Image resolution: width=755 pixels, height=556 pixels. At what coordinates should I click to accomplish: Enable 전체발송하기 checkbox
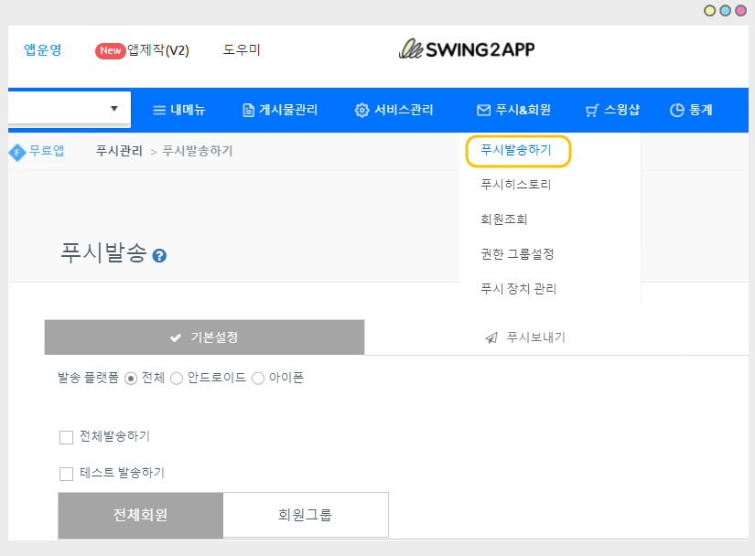pos(66,437)
